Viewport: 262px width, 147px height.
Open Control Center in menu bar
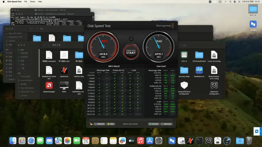tap(235, 2)
